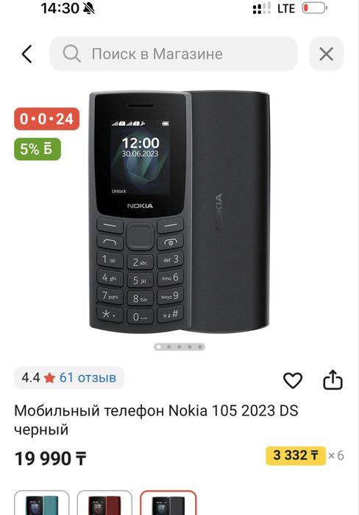Viewport: 359px width, 515px height.
Task: Tap the main Nokia 105 product image
Action: point(179,212)
